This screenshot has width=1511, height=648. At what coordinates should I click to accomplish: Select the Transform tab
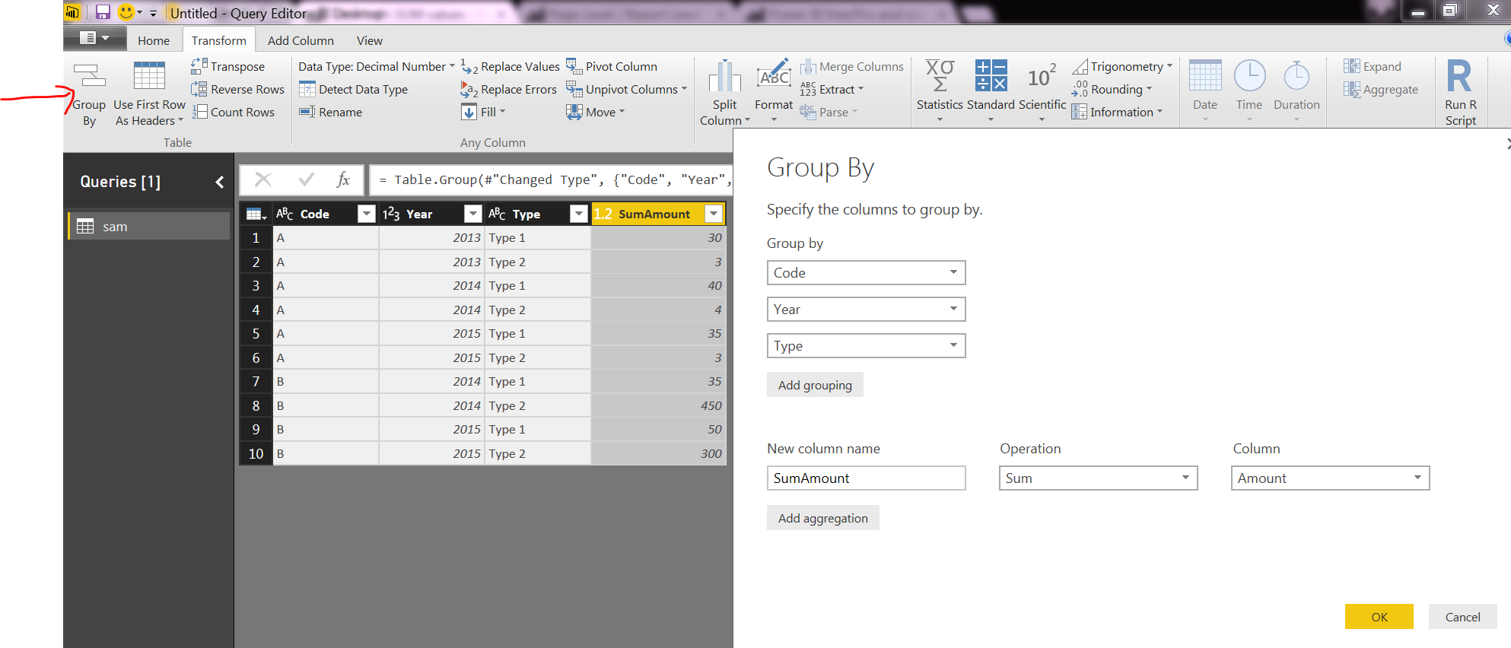219,40
